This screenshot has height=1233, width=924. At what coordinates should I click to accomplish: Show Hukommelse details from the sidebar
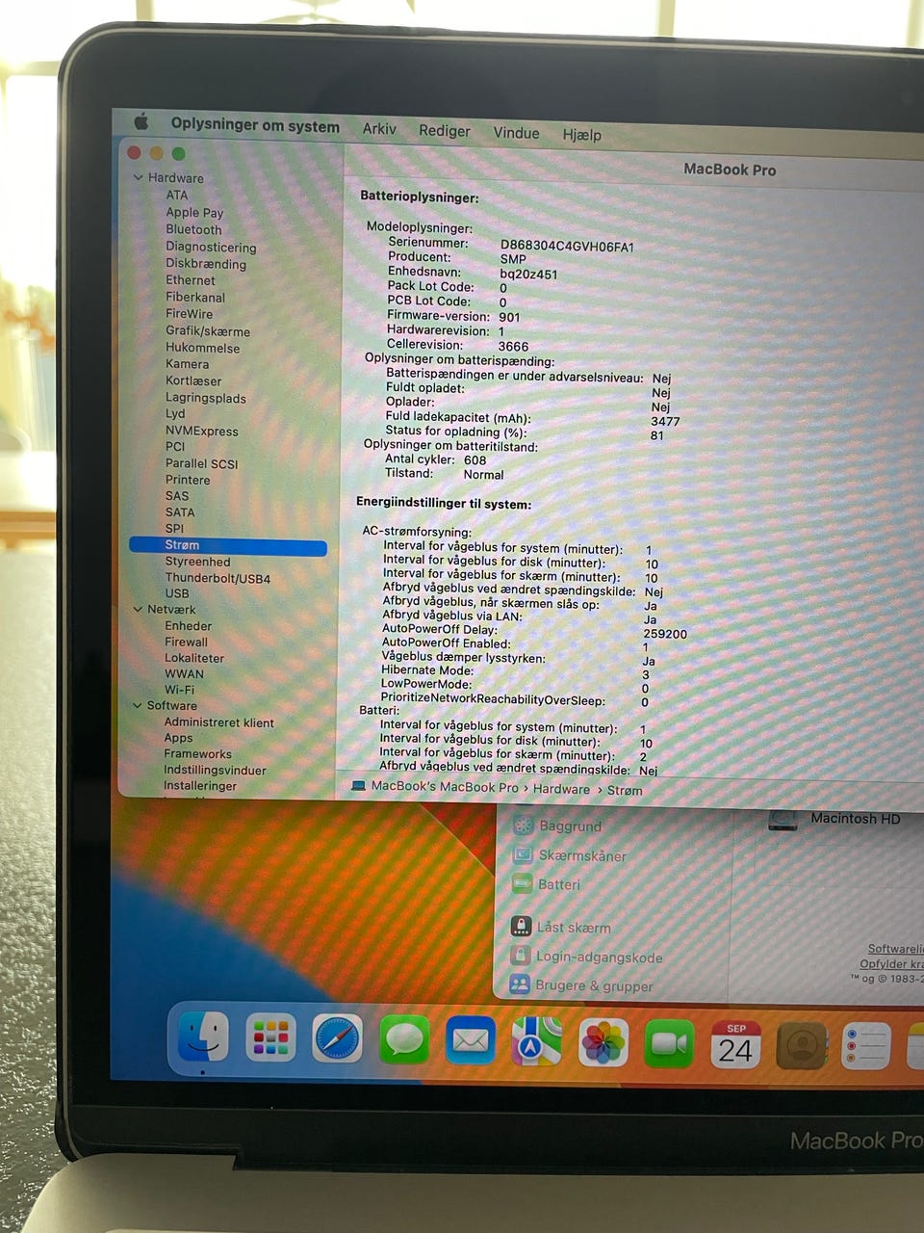[202, 348]
